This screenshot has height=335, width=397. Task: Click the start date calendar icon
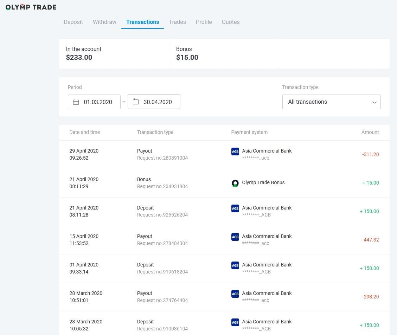[76, 102]
